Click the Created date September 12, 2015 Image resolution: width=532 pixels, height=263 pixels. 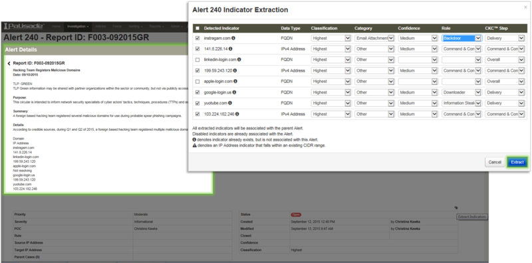tap(313, 222)
